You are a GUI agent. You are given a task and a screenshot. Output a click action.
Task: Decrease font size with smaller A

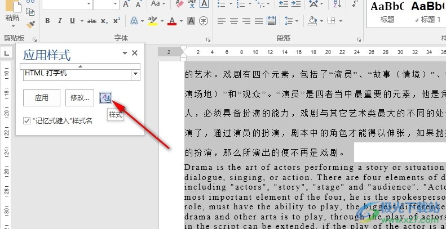pyautogui.click(x=139, y=4)
